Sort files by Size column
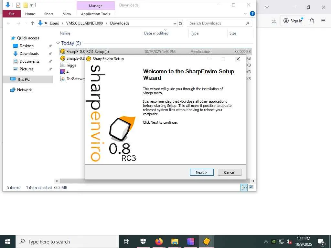Image resolution: width=331 pixels, height=248 pixels. pyautogui.click(x=233, y=33)
